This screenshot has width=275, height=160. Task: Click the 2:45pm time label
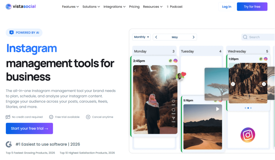pyautogui.click(x=139, y=61)
